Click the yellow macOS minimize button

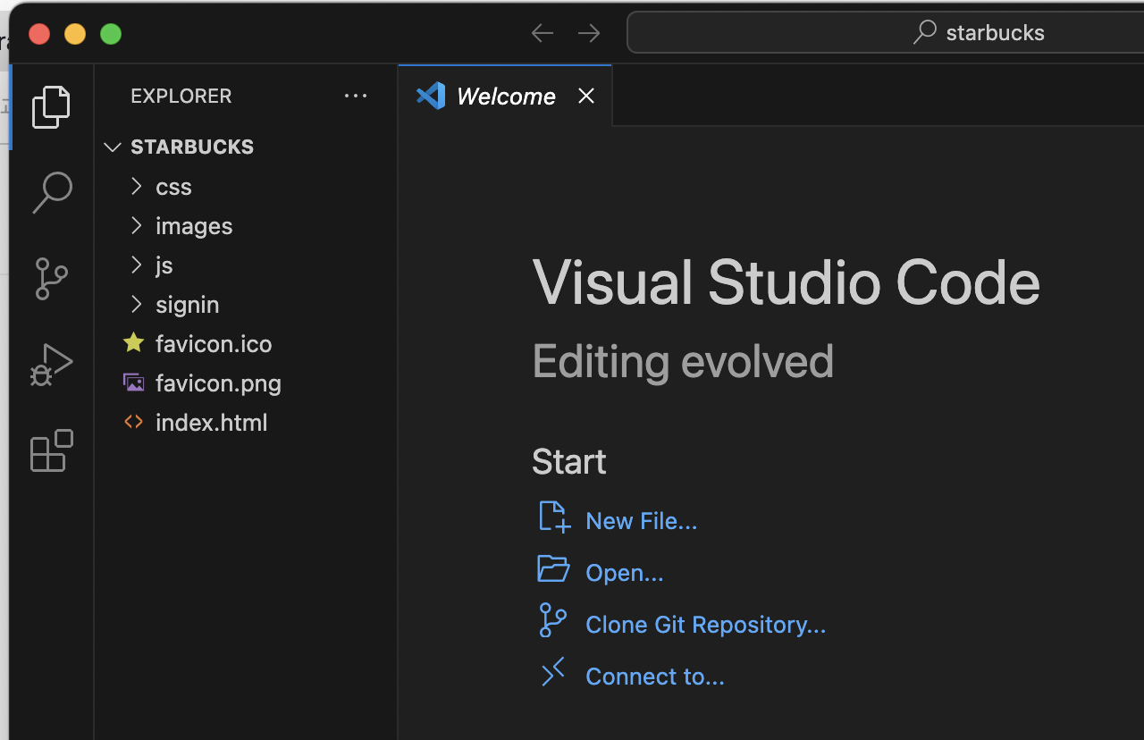pos(75,34)
